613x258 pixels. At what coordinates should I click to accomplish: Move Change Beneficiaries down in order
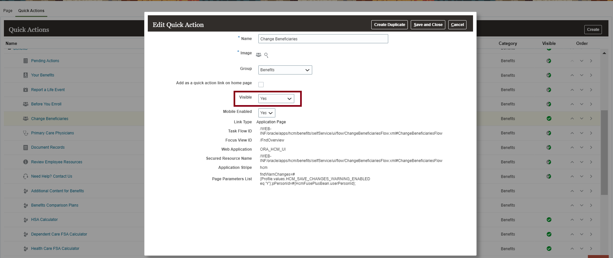[582, 119]
